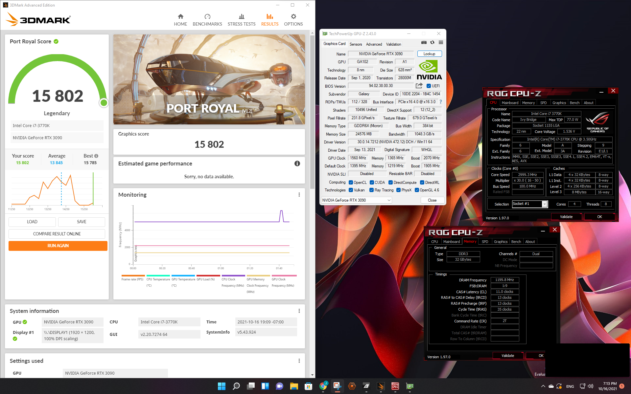Take a GPU-Z screenshot with camera icon
631x394 pixels.
tap(424, 42)
